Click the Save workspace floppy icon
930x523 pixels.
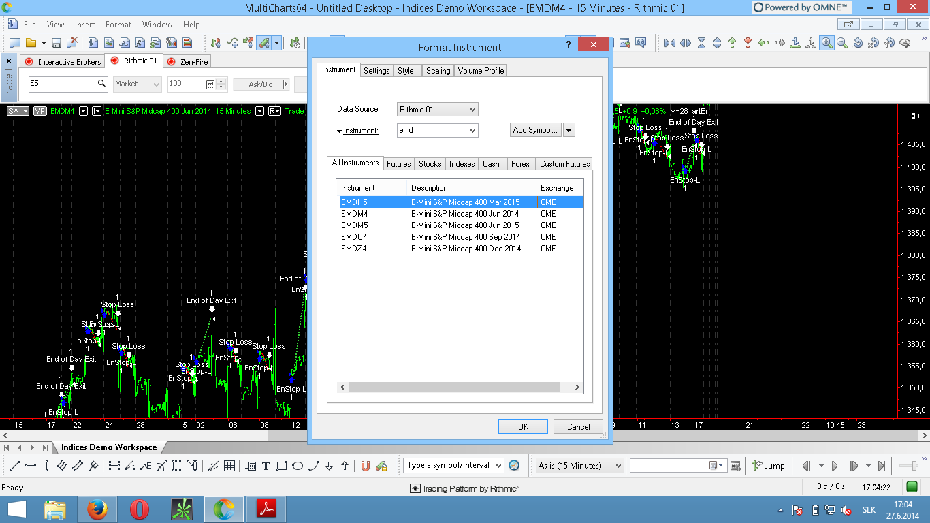click(x=57, y=43)
